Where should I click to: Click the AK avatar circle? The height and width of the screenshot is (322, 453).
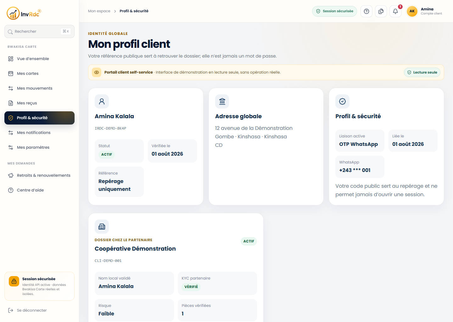pos(412,11)
